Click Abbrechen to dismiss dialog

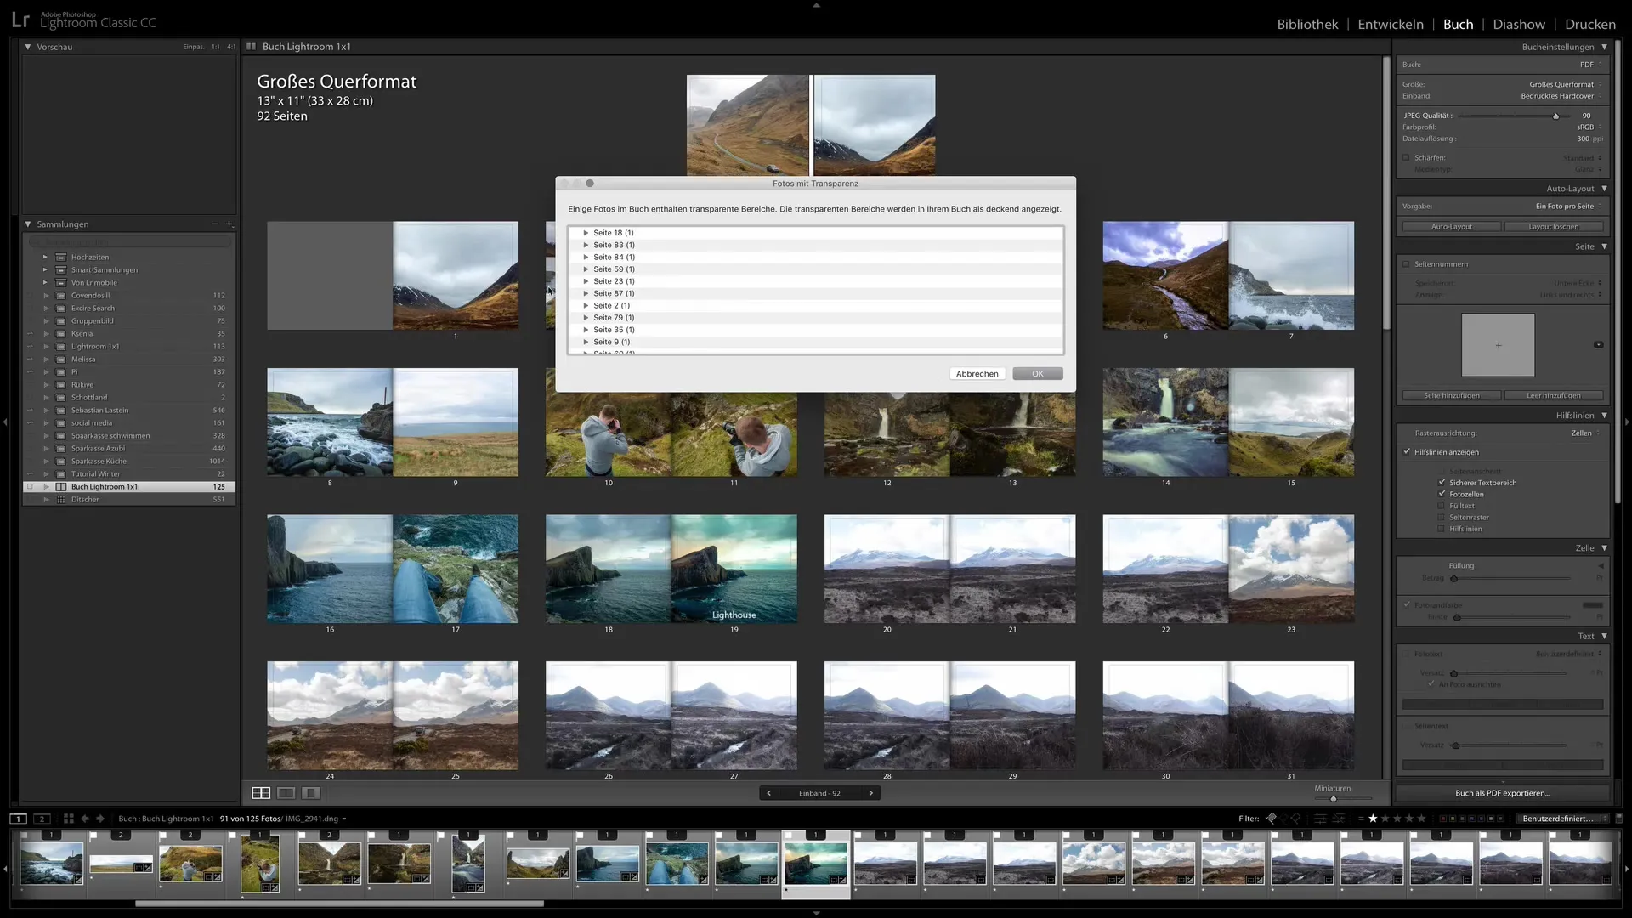point(977,373)
